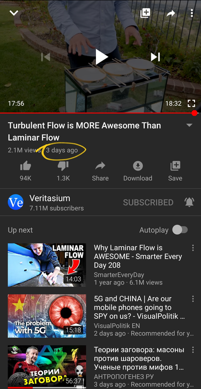Open the three-dot video options menu
This screenshot has width=201, height=389.
(192, 13)
